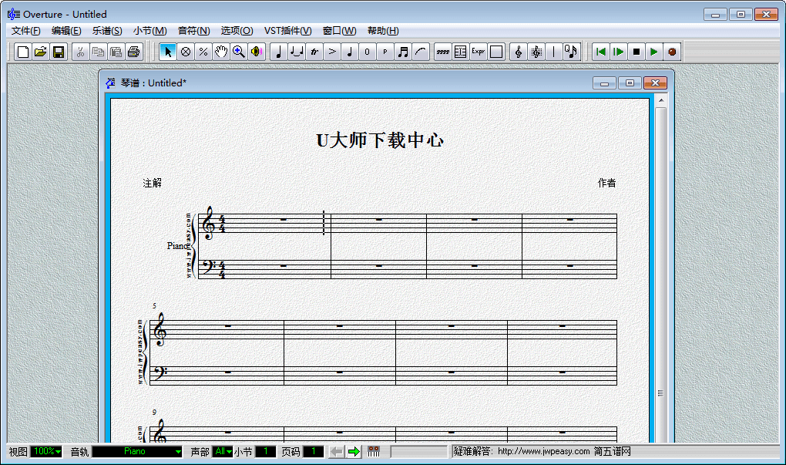Open an existing score file
Viewport: 786px width, 465px height.
click(x=41, y=52)
